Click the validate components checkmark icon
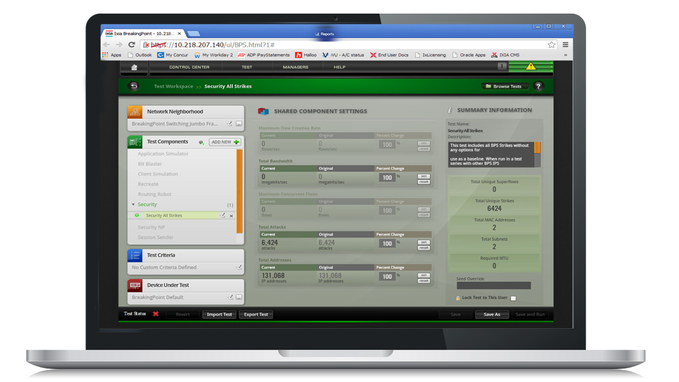Screen dimensions: 679x382 point(202,142)
